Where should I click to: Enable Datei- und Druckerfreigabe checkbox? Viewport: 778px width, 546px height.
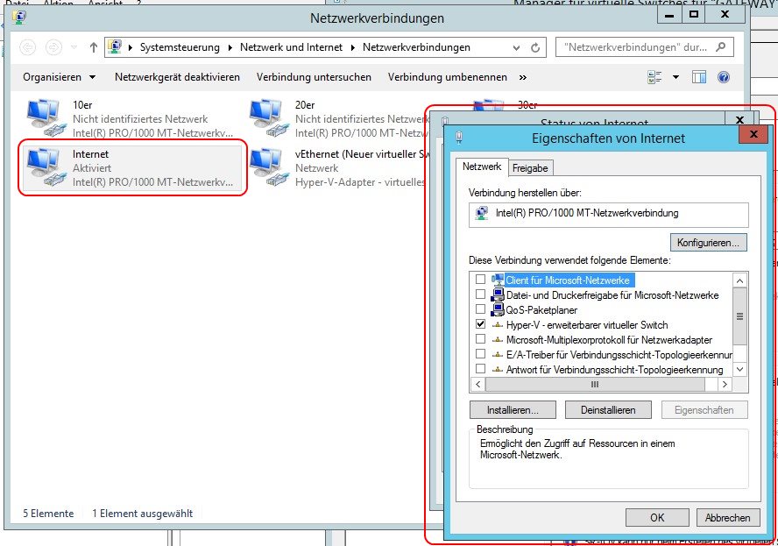point(480,294)
